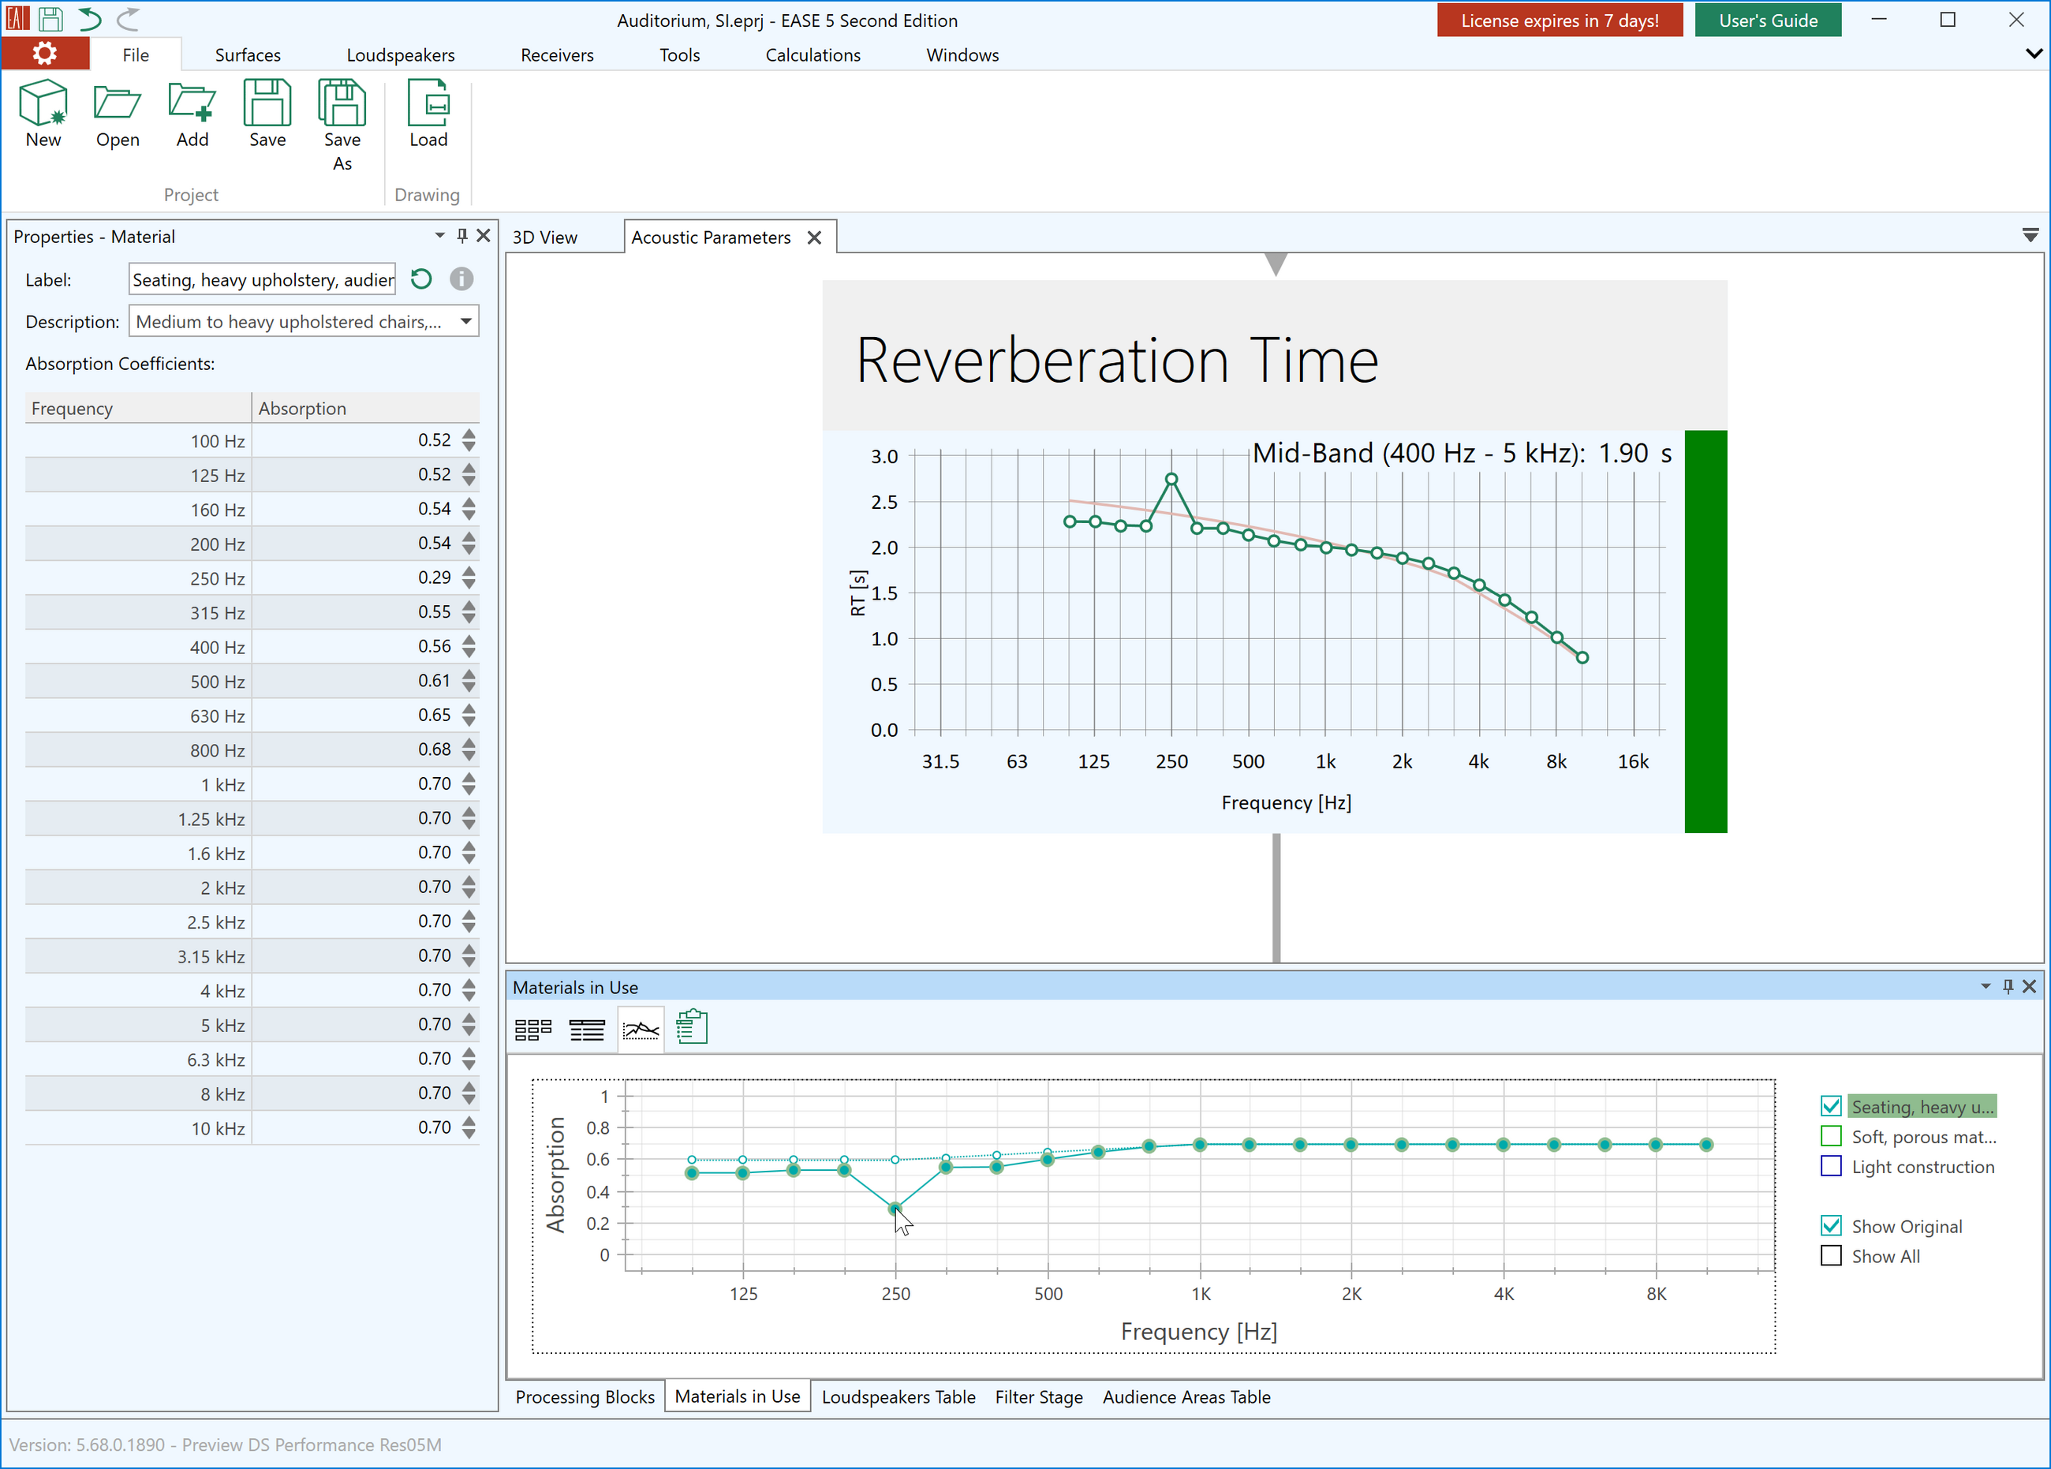
Task: Click the clipboard copy icon in Materials panel
Action: tap(692, 1027)
